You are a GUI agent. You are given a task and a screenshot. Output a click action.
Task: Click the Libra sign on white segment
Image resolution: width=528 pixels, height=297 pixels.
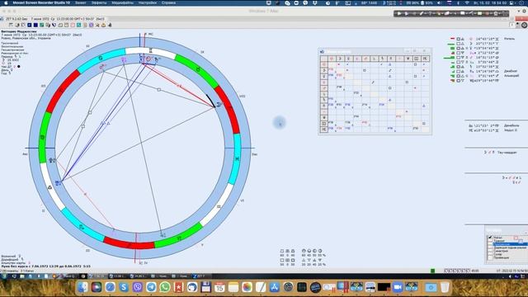pos(49,187)
